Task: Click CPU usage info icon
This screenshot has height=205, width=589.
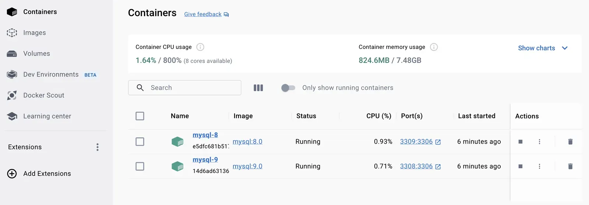Action: pyautogui.click(x=200, y=47)
